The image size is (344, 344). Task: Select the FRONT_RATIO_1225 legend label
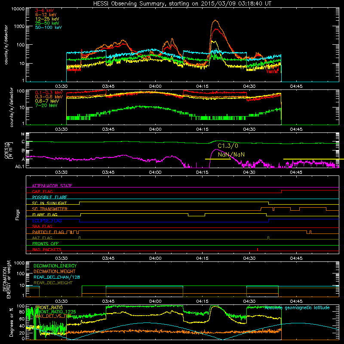[56, 312]
